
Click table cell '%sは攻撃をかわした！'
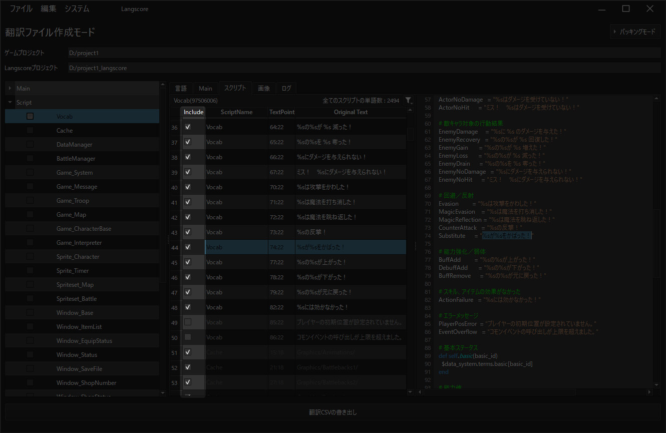tap(351, 187)
